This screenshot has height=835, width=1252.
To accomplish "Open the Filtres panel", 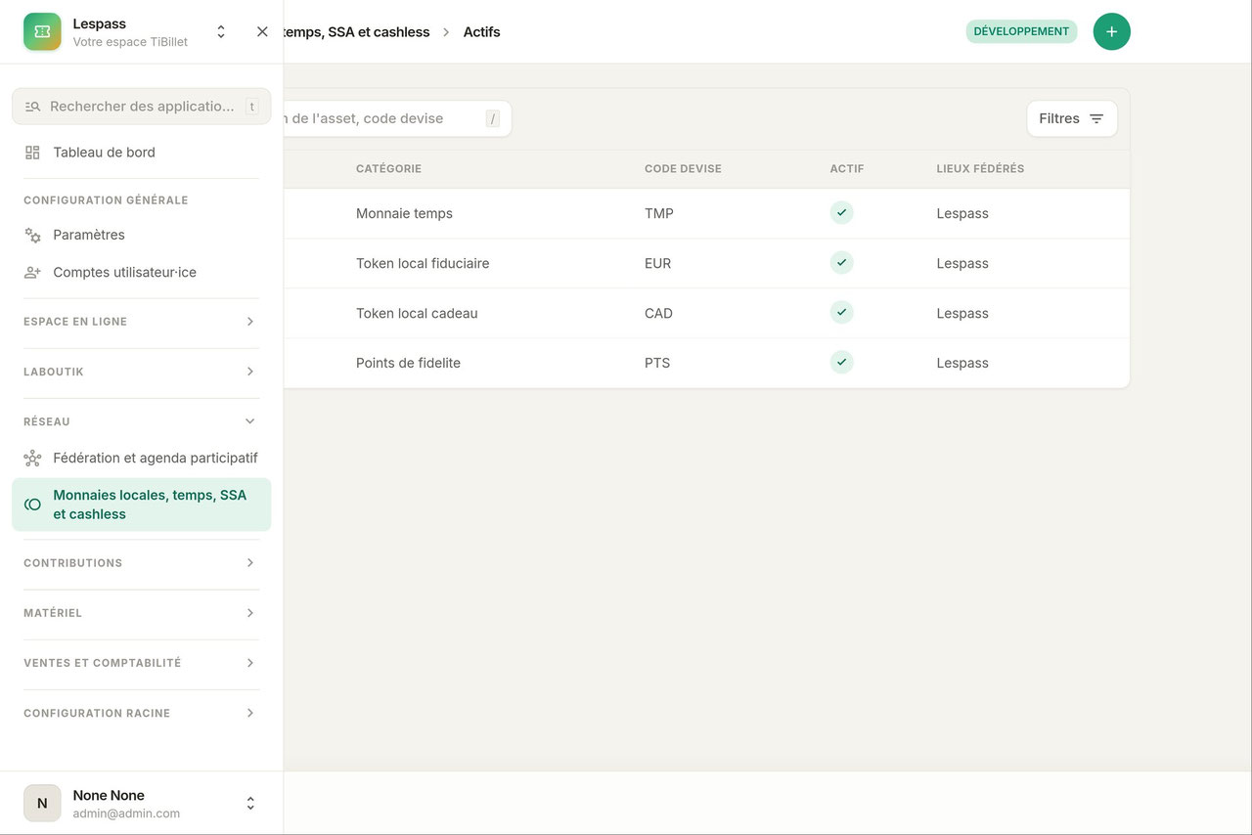I will pos(1072,118).
